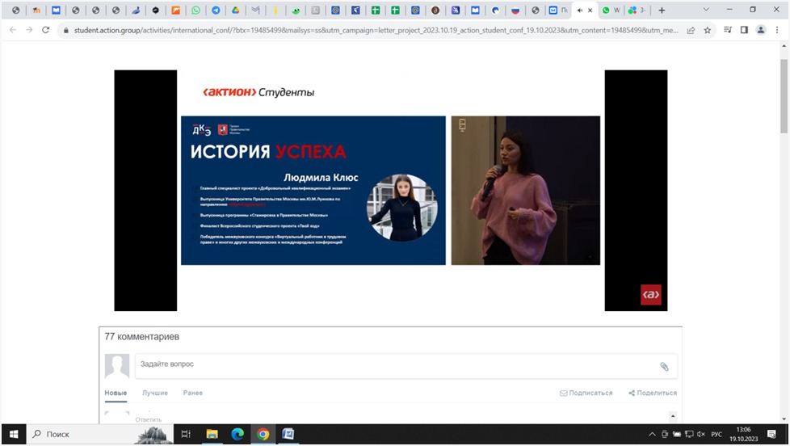Open File Explorer from the taskbar
790x446 pixels.
click(x=212, y=434)
